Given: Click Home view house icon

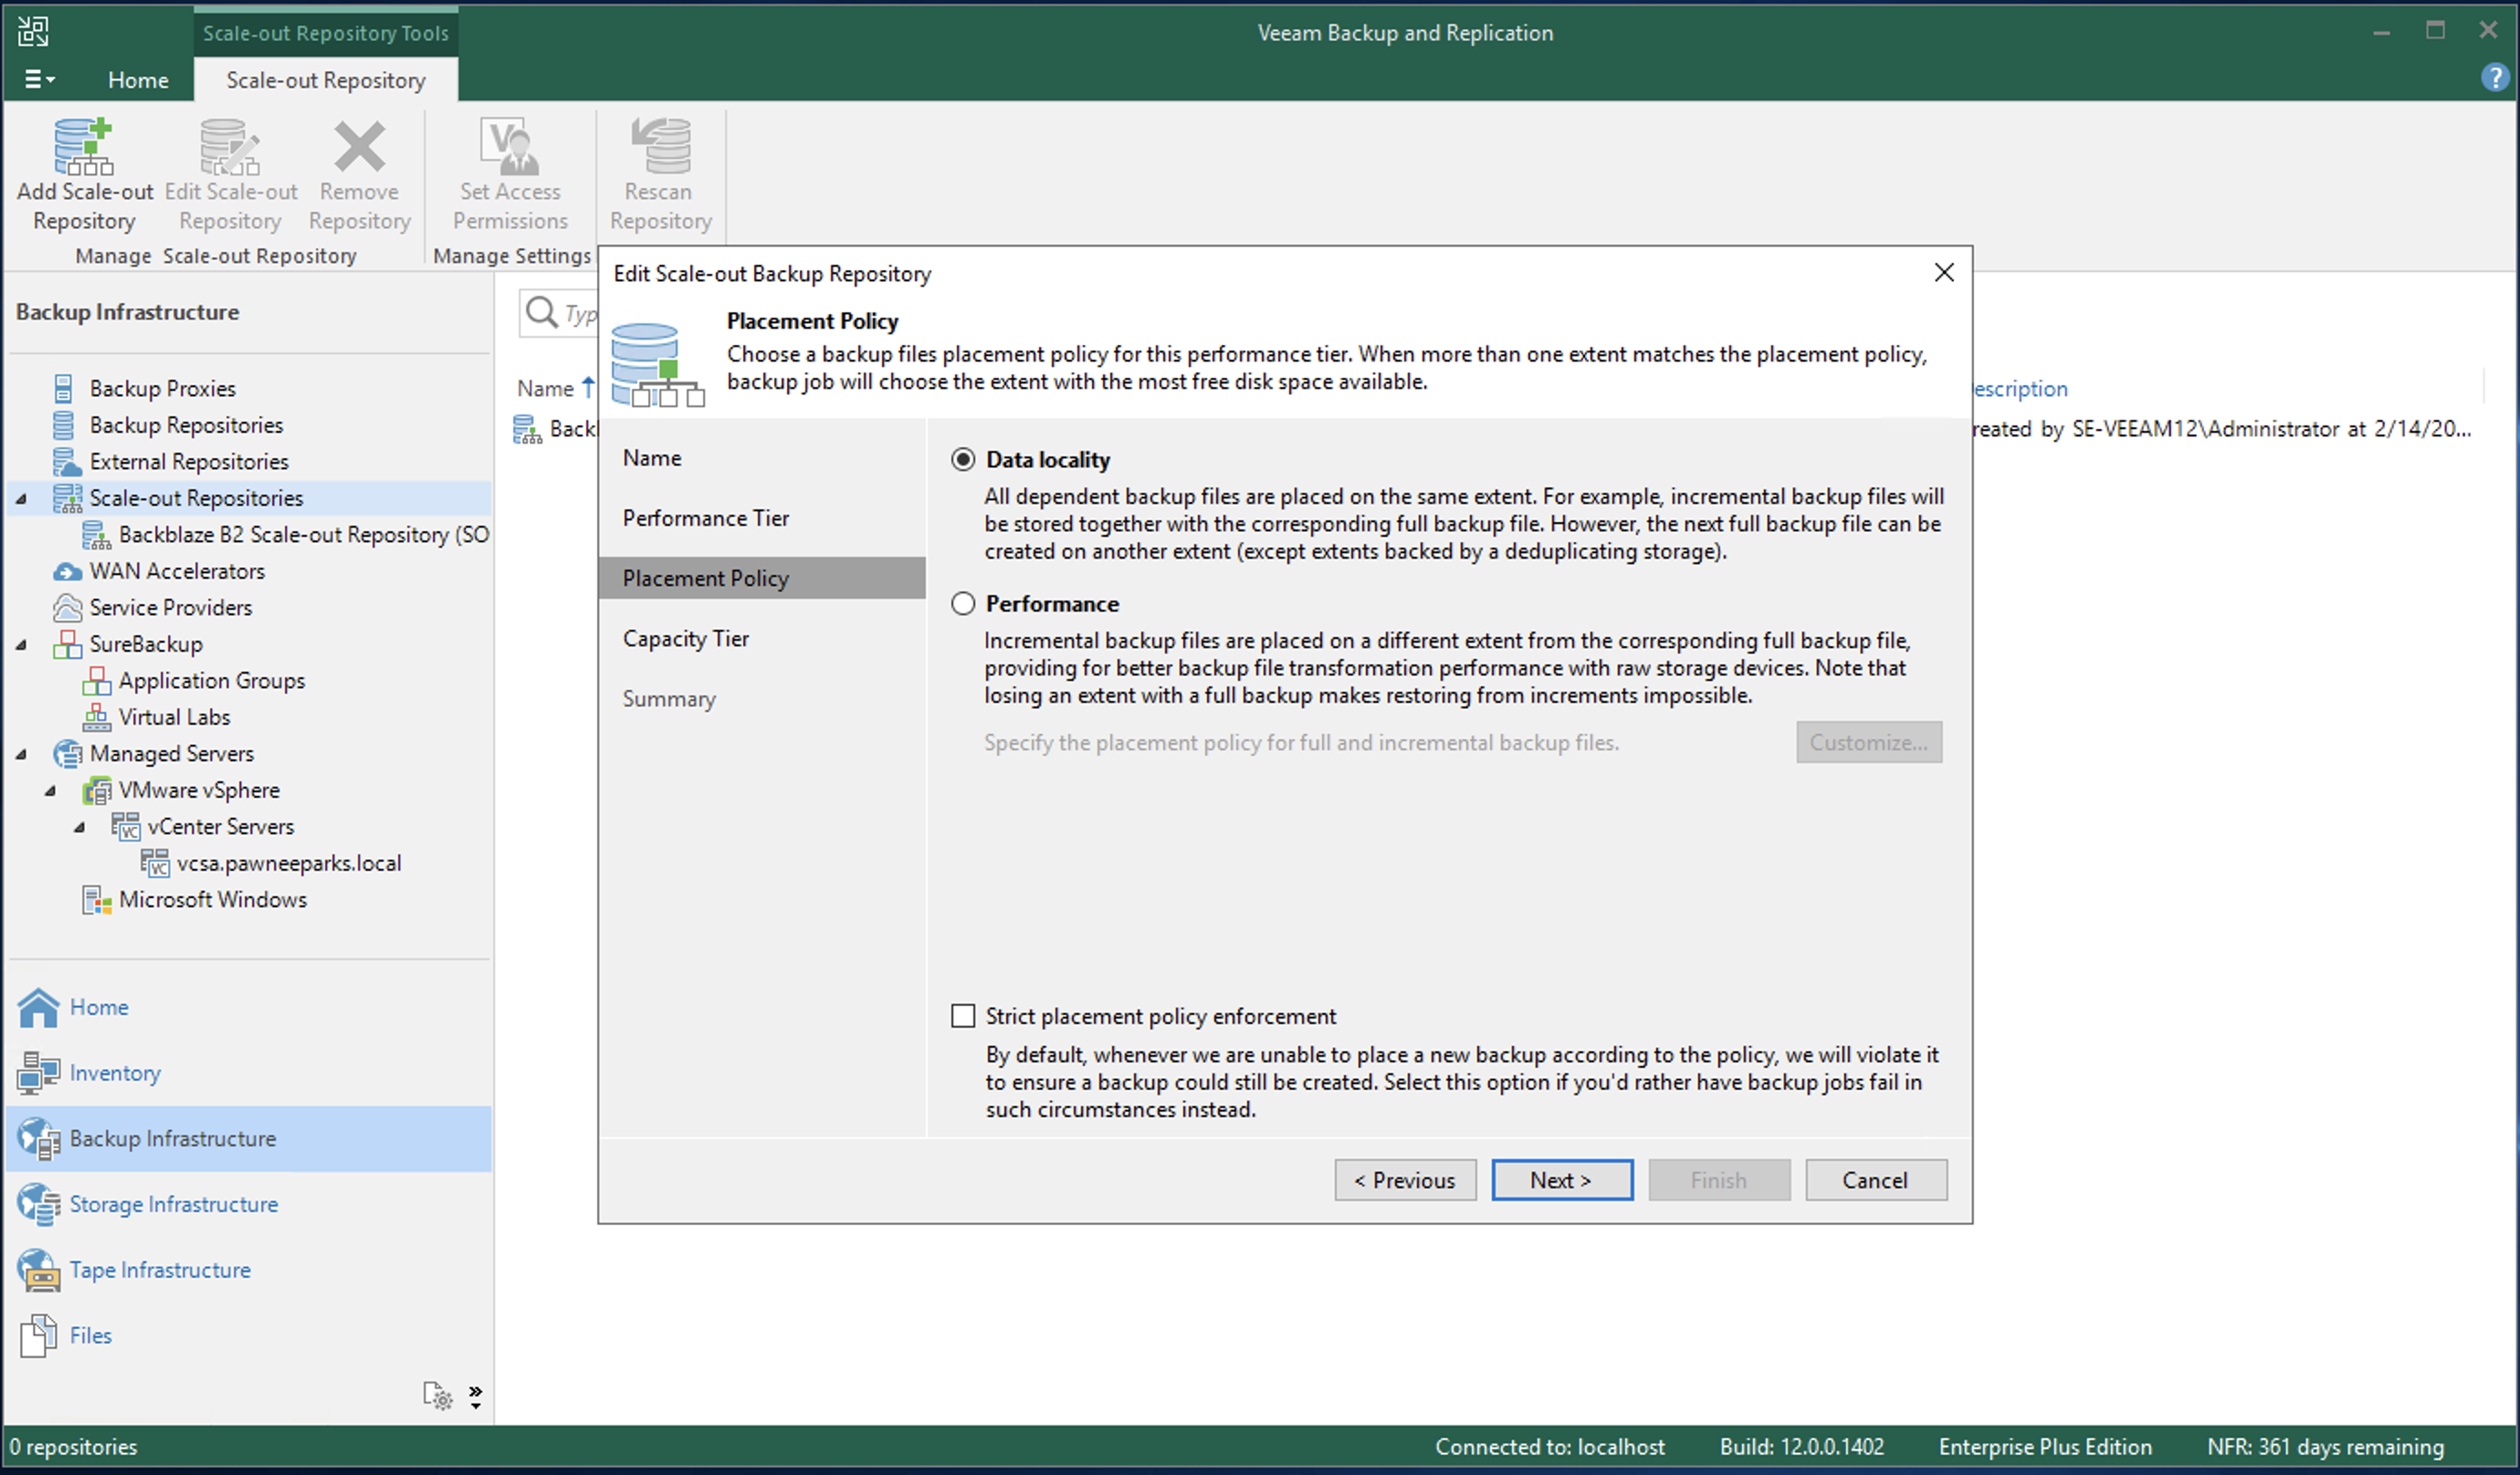Looking at the screenshot, I should (x=38, y=1007).
